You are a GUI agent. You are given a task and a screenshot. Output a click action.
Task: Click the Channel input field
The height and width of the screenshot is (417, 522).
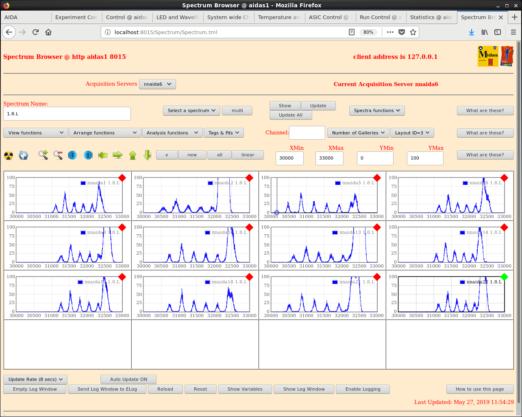(x=307, y=133)
